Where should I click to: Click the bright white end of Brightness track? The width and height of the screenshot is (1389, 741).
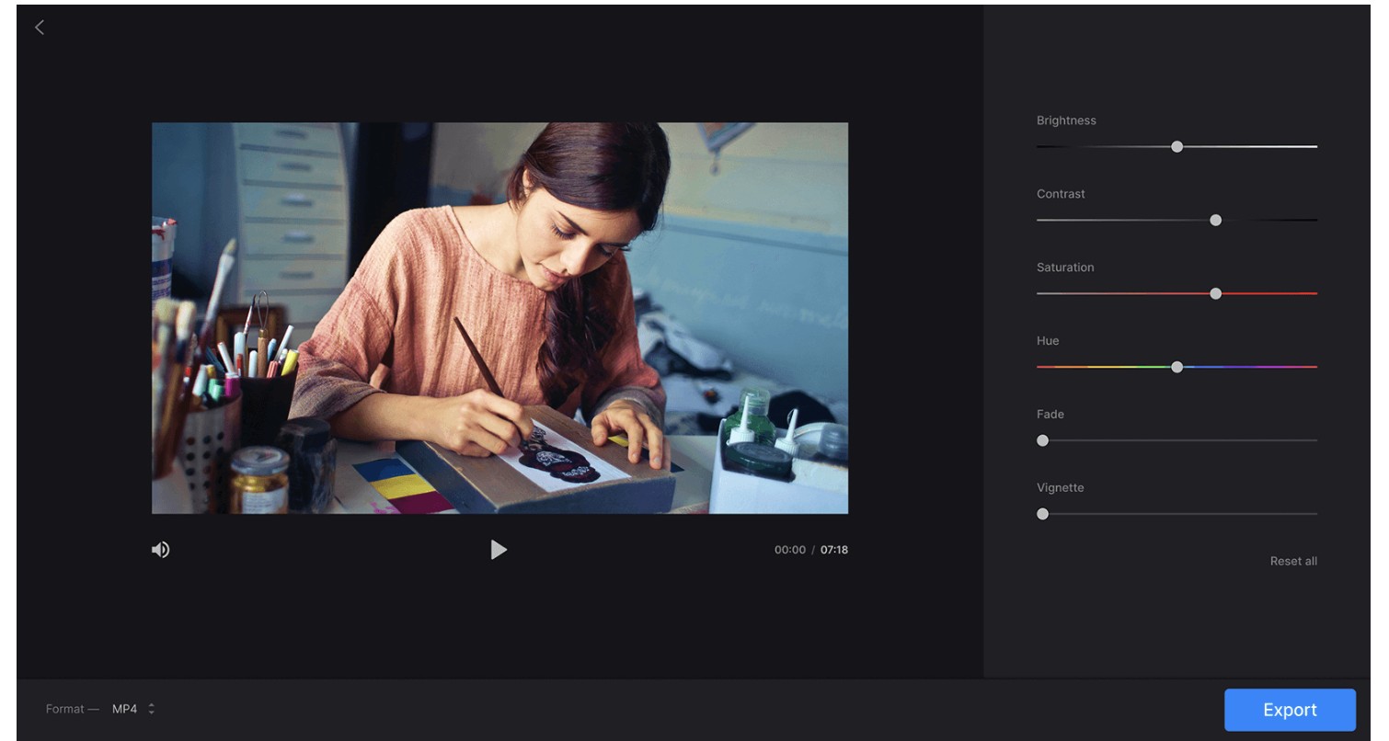1312,146
